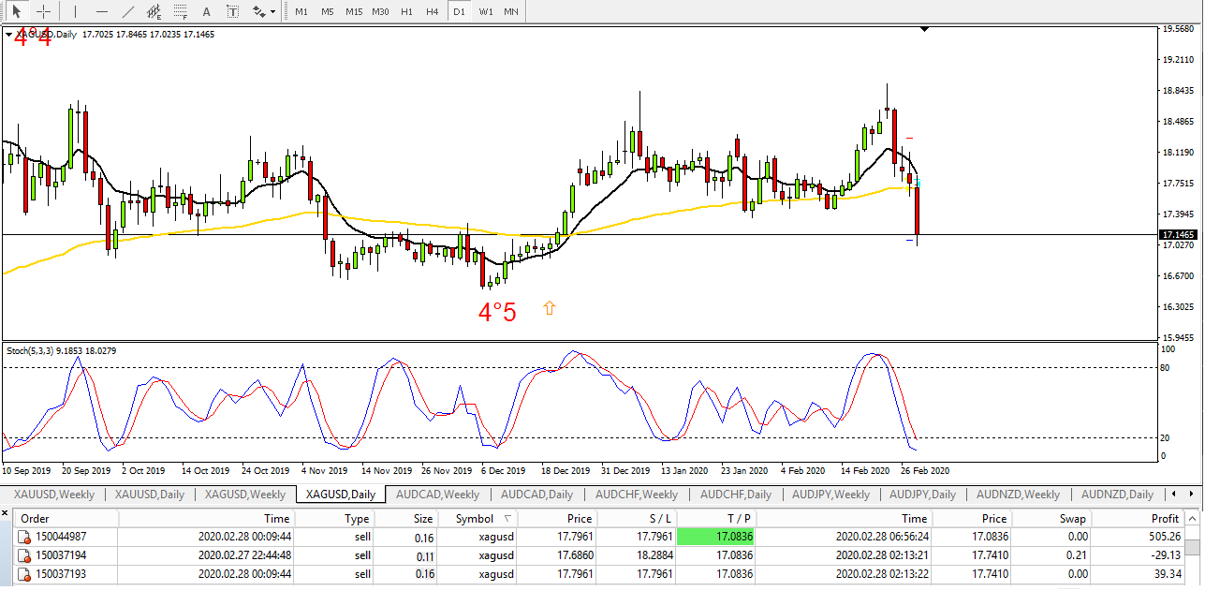Switch chart to M15 timeframe
Viewport: 1205px width, 591px height.
pyautogui.click(x=353, y=11)
